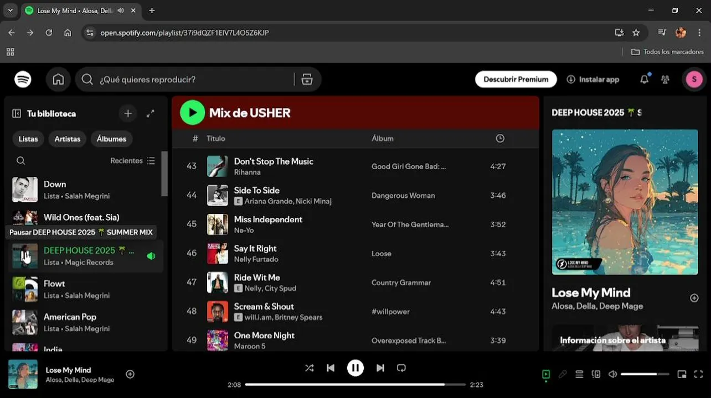Screen dimensions: 711x398
Task: Open the notifications bell
Action: tap(644, 80)
